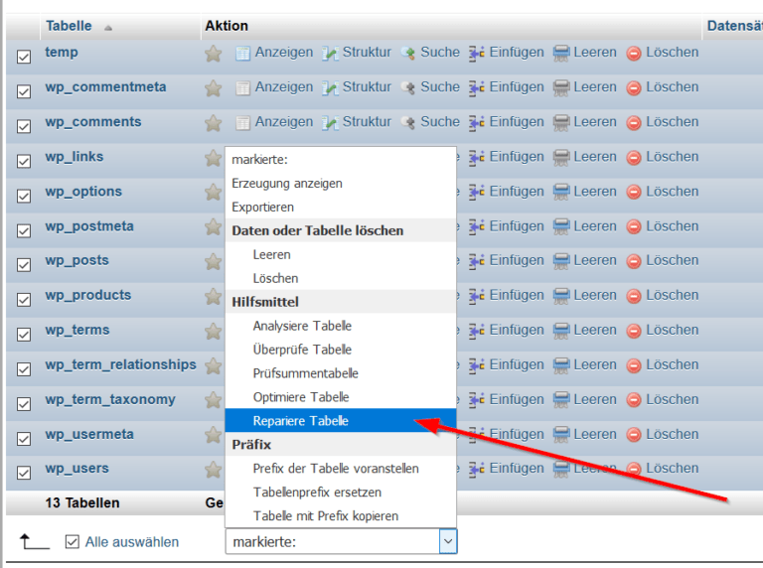Open Struktur icon for wp_comments table

click(331, 123)
